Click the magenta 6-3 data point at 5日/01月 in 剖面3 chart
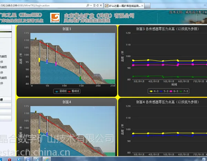The image size is (207, 161). (163, 65)
